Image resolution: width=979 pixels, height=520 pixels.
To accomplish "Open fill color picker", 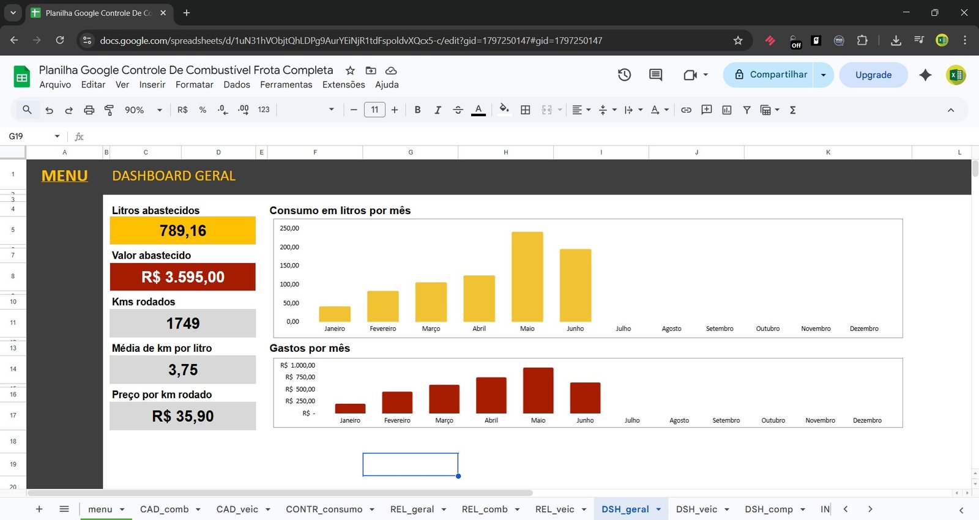I will pos(504,110).
